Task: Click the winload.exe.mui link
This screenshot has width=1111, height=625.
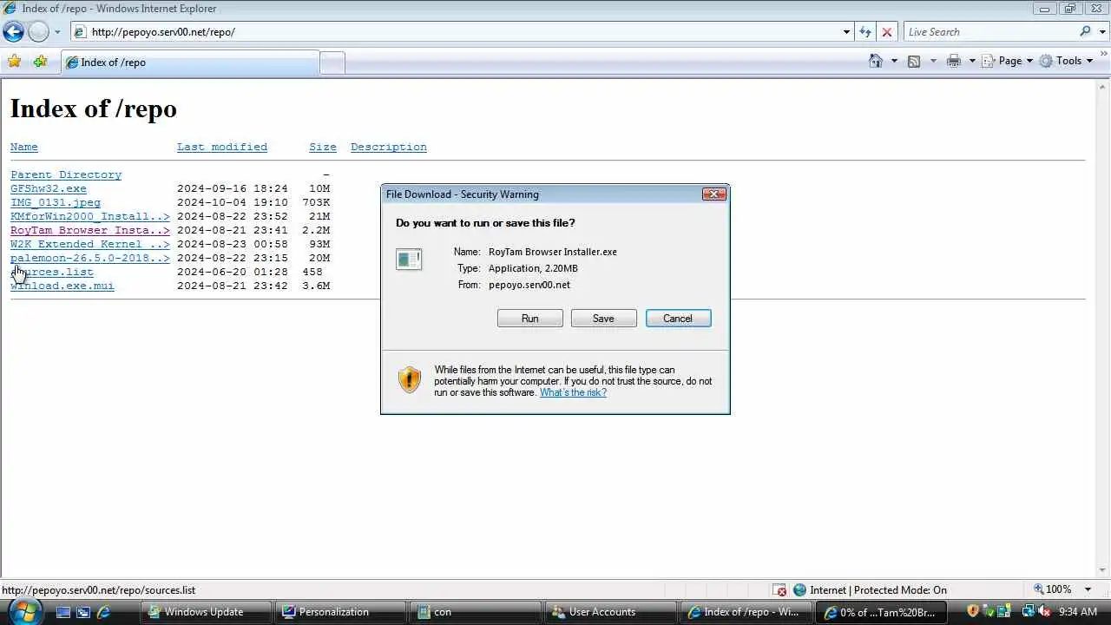Action: click(62, 286)
